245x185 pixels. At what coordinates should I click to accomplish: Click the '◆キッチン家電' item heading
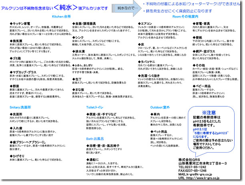(x=20, y=24)
